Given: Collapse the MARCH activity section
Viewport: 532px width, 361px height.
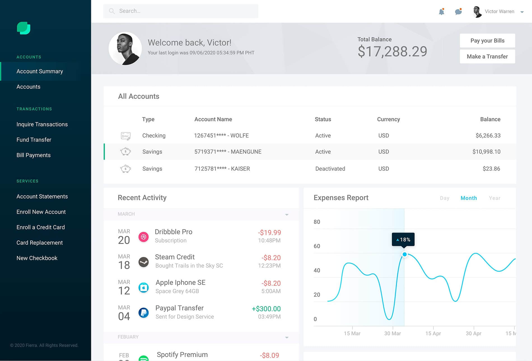Looking at the screenshot, I should (287, 214).
